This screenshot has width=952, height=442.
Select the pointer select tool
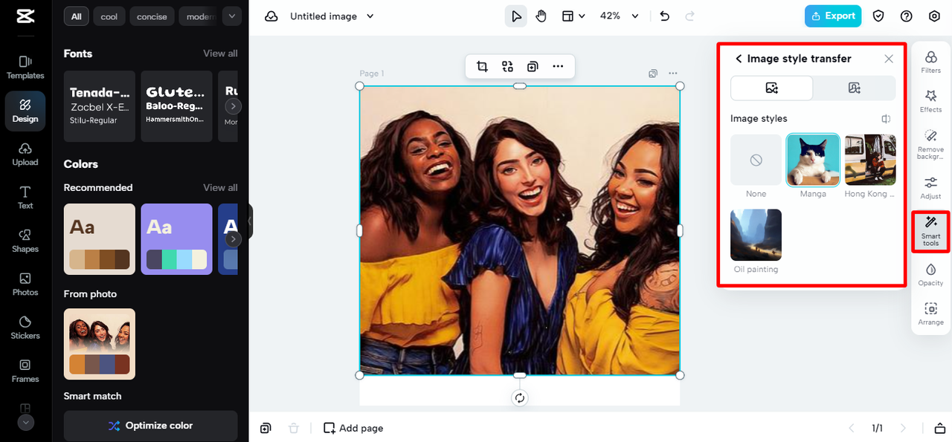(515, 16)
